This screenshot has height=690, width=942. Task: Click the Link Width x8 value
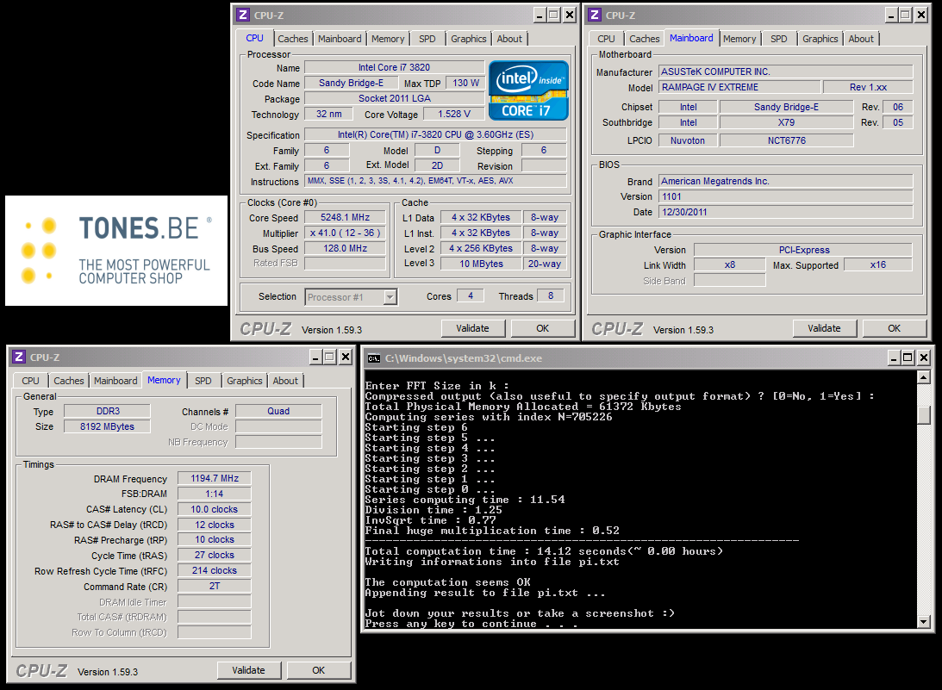pos(729,264)
